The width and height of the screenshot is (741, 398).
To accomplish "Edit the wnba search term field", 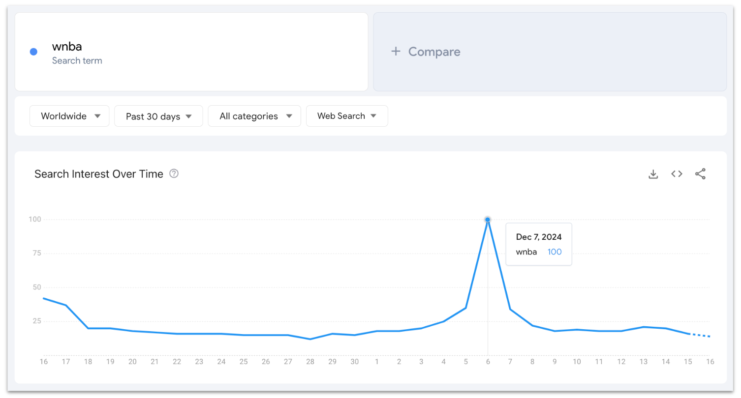I will pyautogui.click(x=191, y=52).
